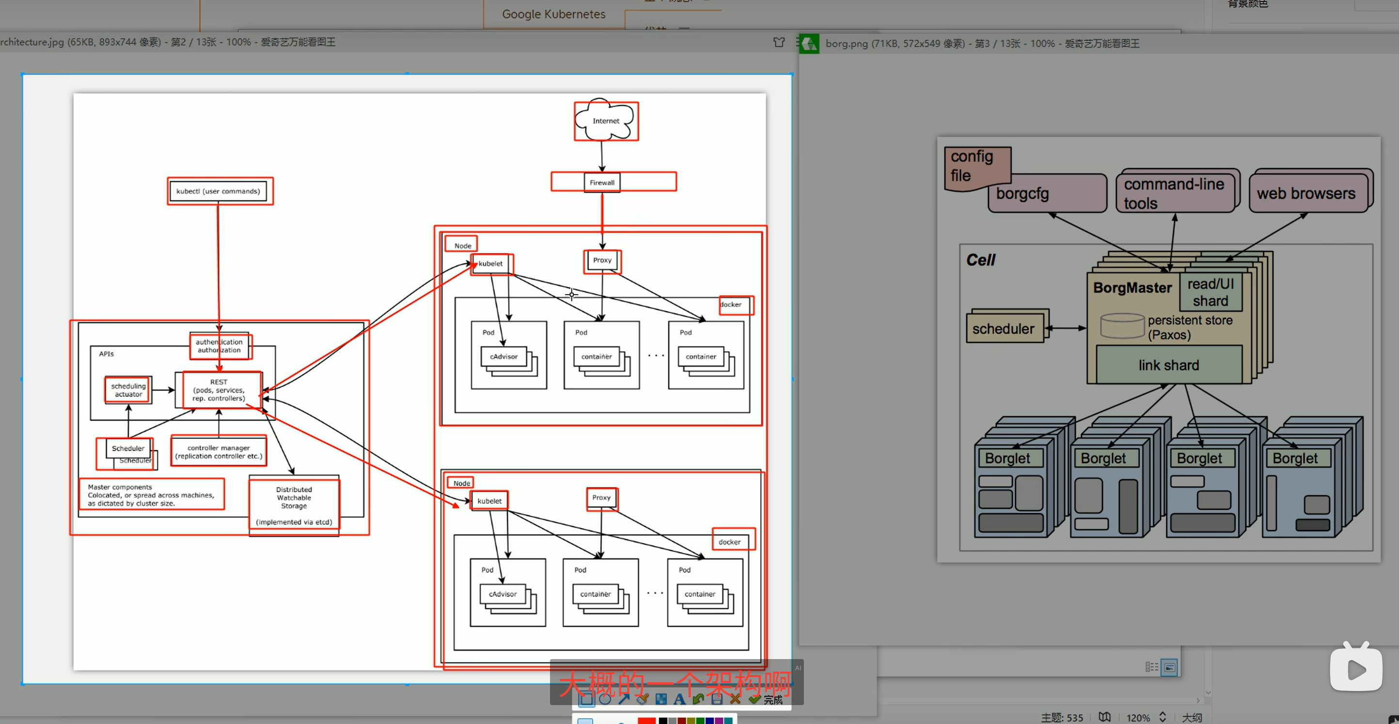Select the ellipse annotation tool
Image resolution: width=1399 pixels, height=724 pixels.
point(605,699)
